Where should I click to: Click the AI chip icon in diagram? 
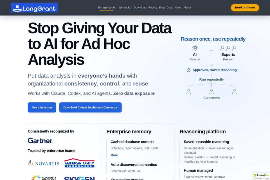tap(195, 48)
